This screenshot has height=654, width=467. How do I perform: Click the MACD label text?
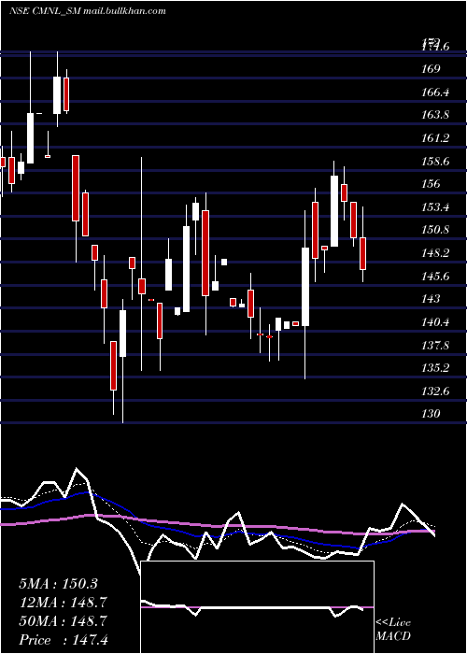click(393, 636)
